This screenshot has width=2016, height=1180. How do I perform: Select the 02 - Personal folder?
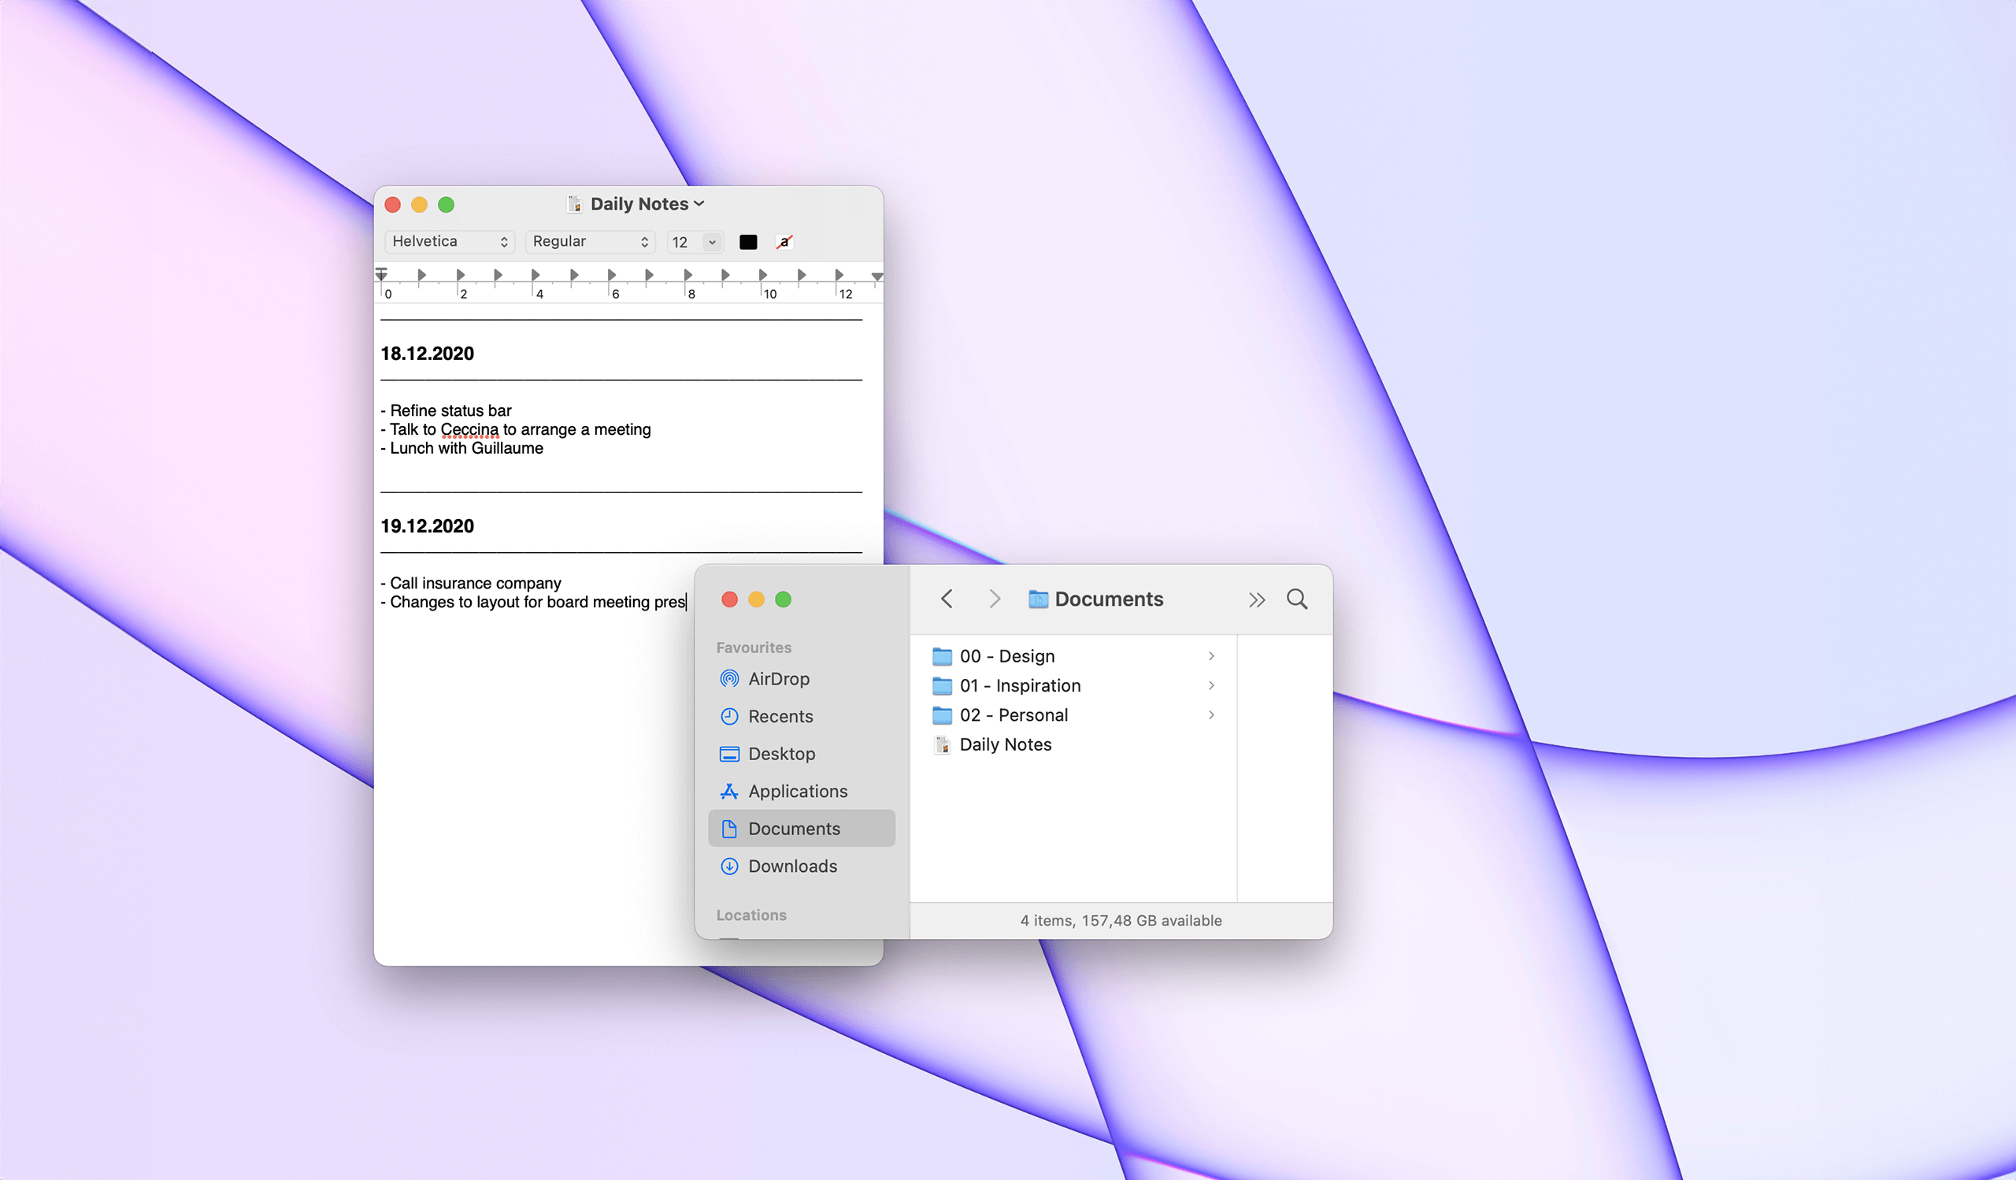(1013, 714)
